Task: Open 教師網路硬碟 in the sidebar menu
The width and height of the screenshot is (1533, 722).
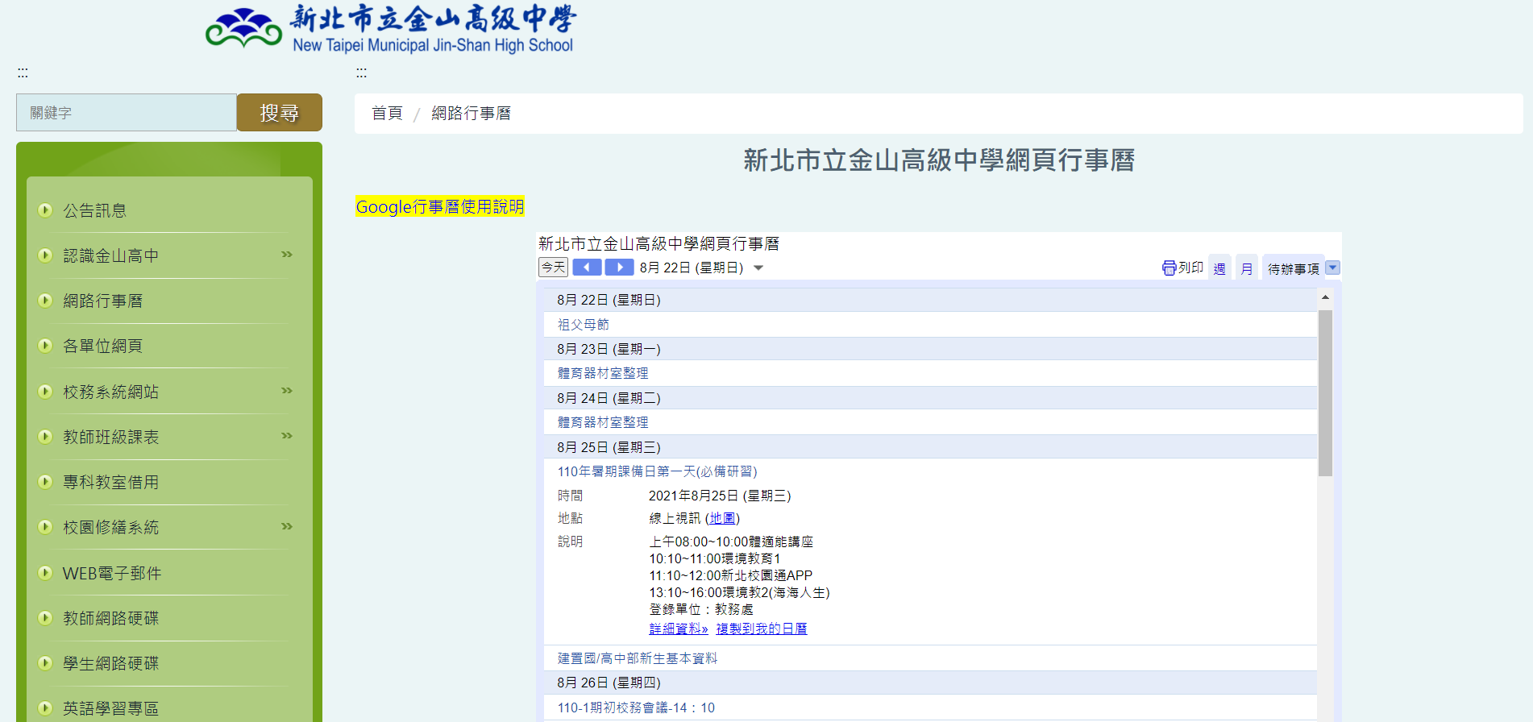Action: (110, 618)
